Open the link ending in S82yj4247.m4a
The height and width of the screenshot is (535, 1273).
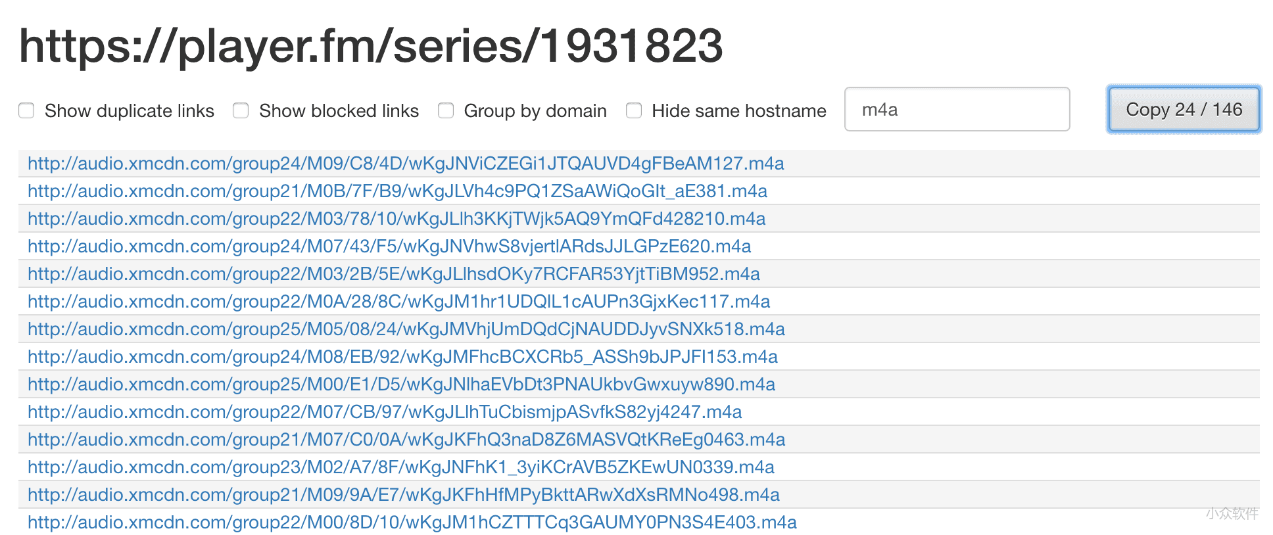[384, 412]
